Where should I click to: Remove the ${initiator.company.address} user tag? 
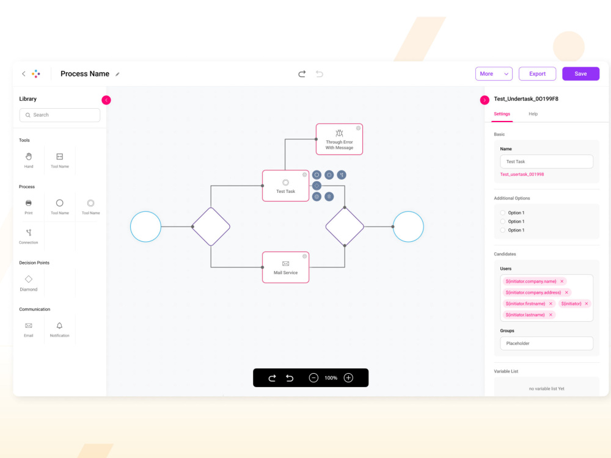coord(566,293)
